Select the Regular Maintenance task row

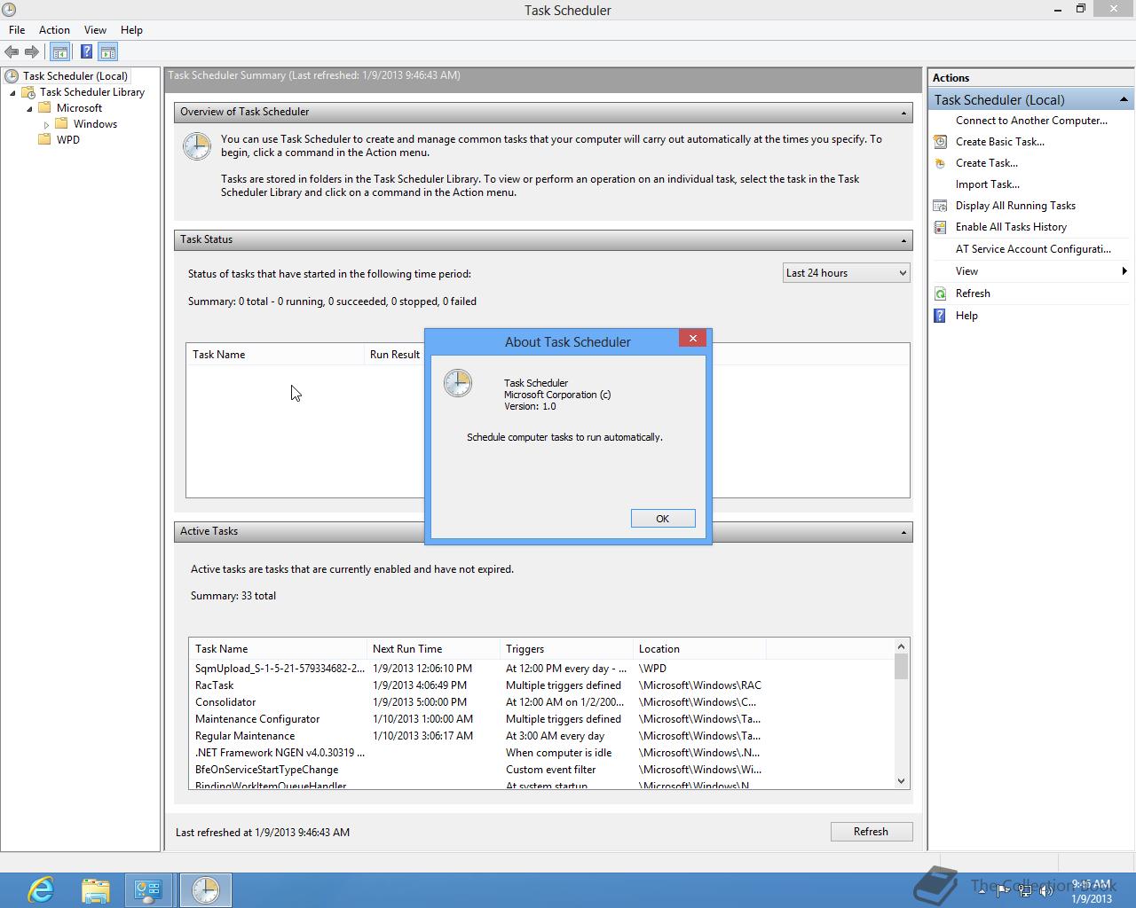(541, 736)
